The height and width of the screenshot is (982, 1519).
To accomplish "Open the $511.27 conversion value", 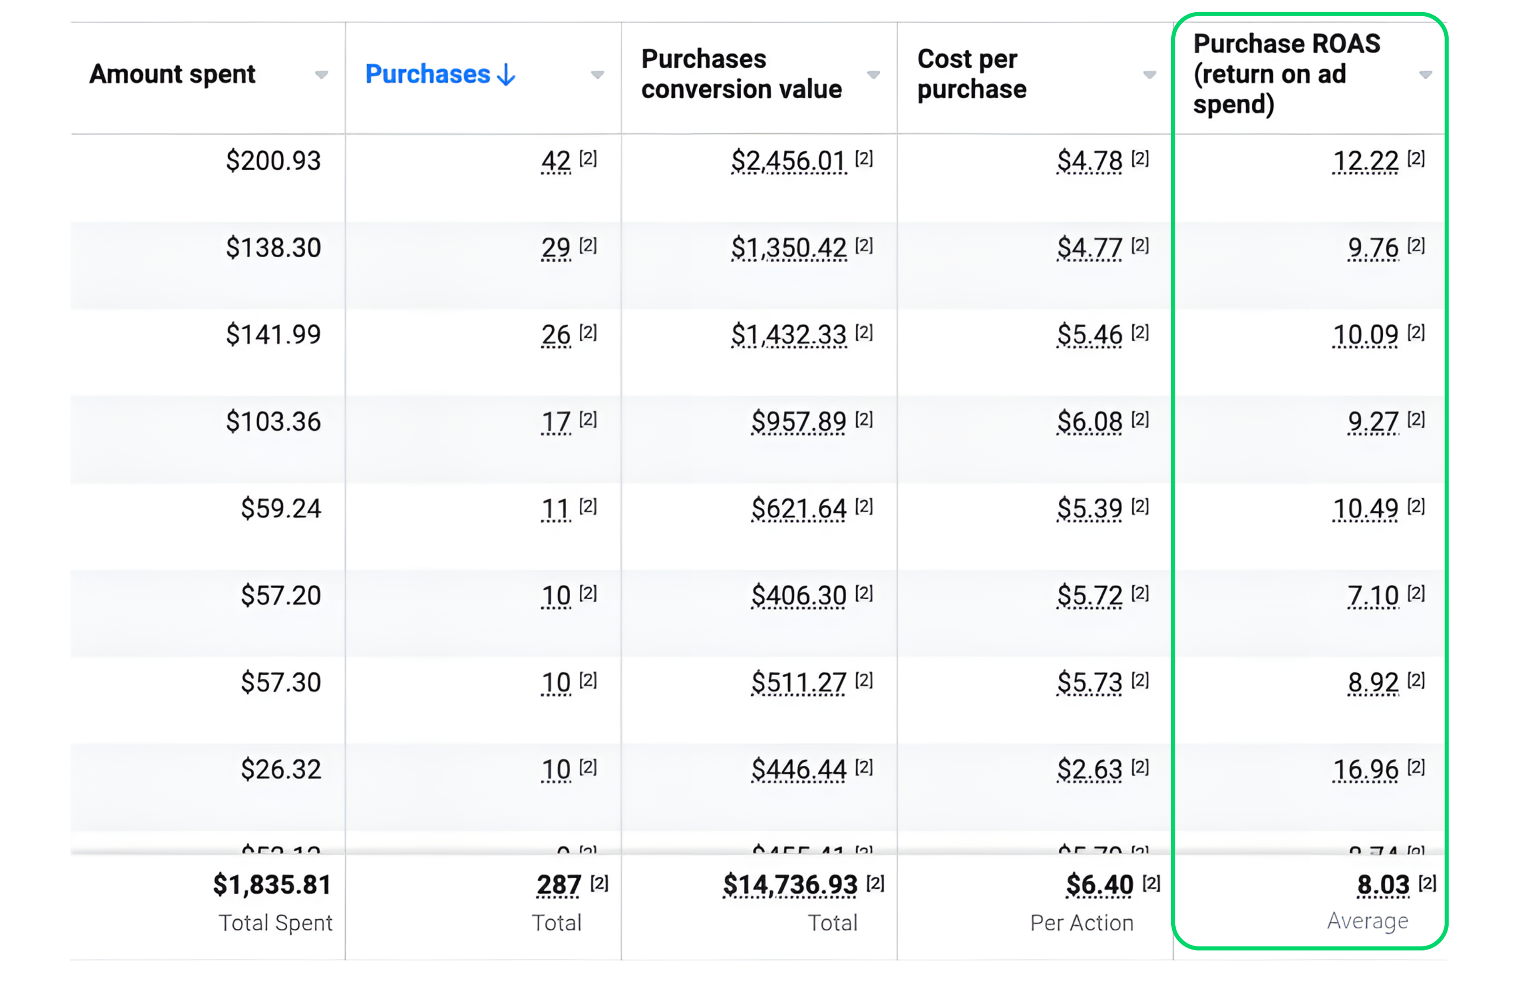I will (798, 682).
